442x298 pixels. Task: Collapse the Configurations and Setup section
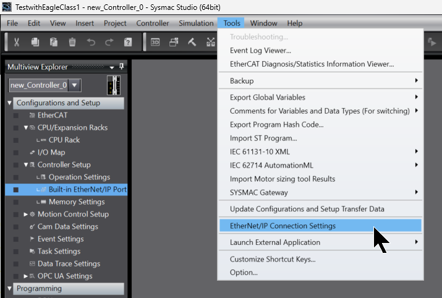9,103
